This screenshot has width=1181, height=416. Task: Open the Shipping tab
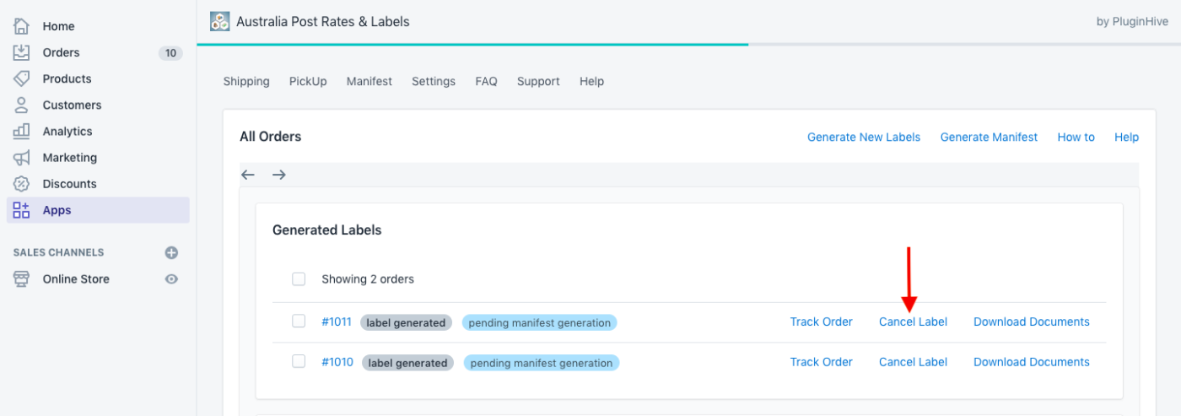(x=246, y=82)
